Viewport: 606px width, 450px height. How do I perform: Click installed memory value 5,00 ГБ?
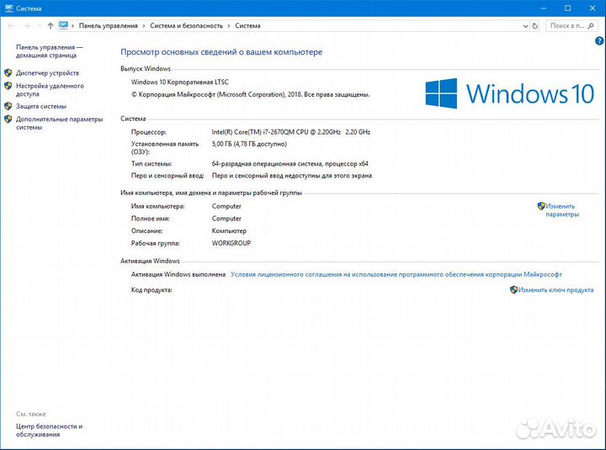tap(249, 144)
